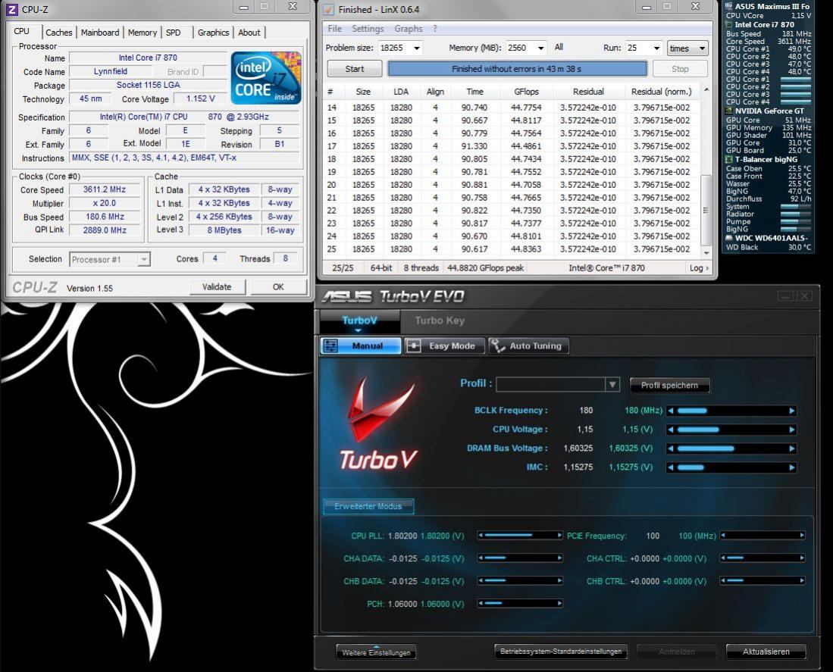Click the 3611.2 MHz Core Speed value
833x672 pixels.
point(105,189)
